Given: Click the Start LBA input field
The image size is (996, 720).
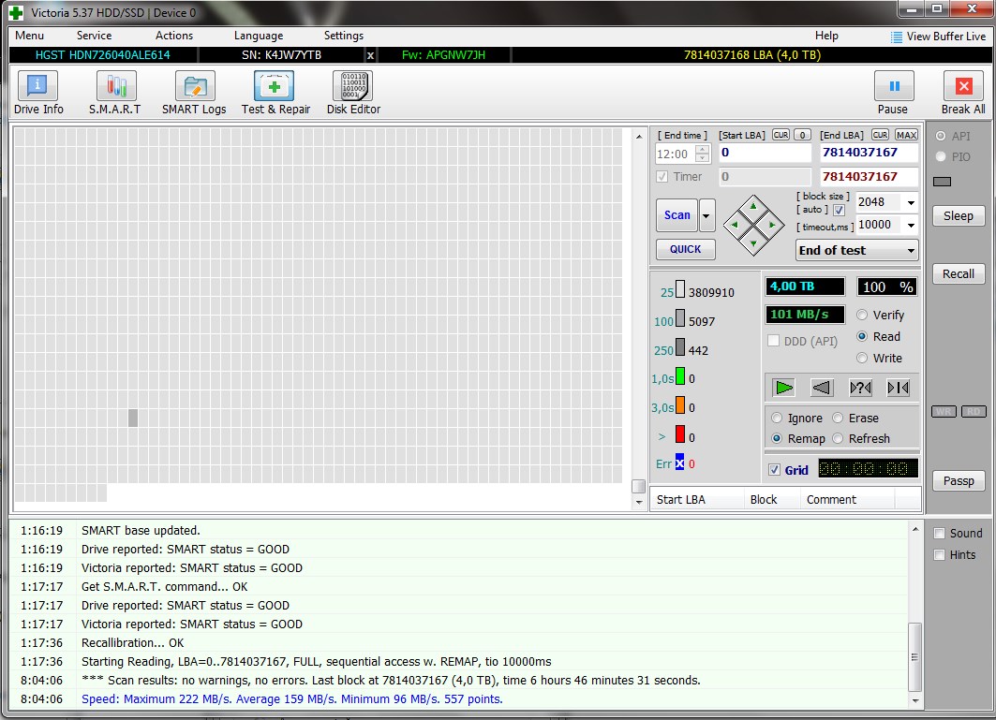Looking at the screenshot, I should (765, 153).
